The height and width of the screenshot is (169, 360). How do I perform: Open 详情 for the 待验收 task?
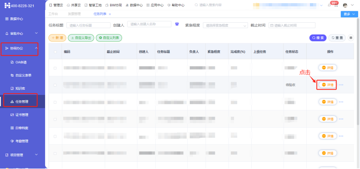(x=327, y=85)
